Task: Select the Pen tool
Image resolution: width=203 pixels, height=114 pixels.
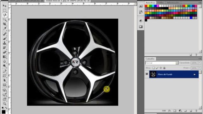Action: tap(4, 71)
